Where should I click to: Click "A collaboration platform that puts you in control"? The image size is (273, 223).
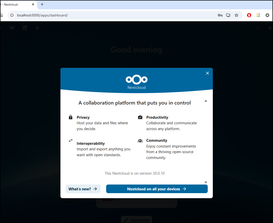135,103
